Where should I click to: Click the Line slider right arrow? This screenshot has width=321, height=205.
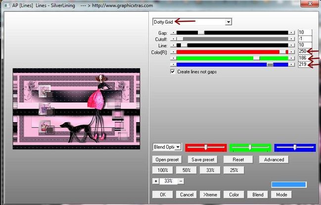pyautogui.click(x=291, y=45)
